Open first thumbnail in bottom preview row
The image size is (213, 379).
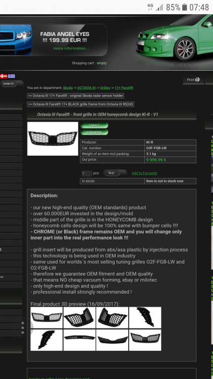(46, 340)
